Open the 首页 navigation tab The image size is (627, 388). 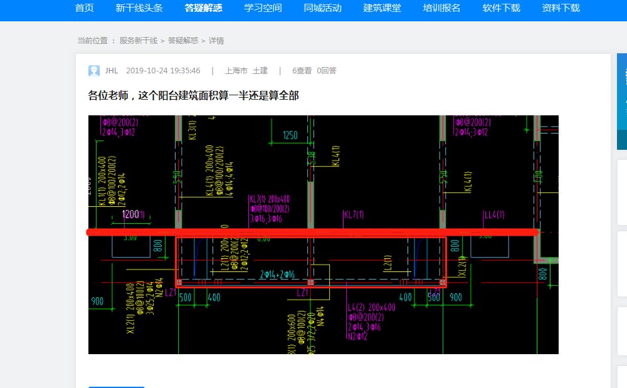tap(85, 8)
